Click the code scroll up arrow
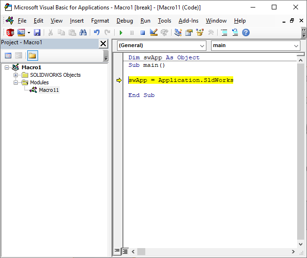Viewport: 307px width, 258px height. tap(301, 60)
